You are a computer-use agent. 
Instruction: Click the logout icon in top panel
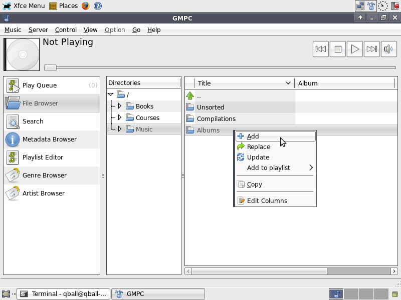click(x=395, y=5)
